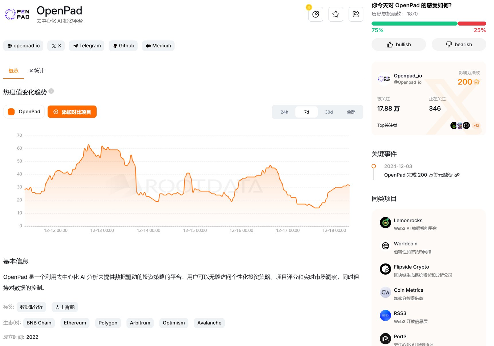Click the 12-15 00:00 chart axis label
The image size is (494, 346).
point(195,230)
